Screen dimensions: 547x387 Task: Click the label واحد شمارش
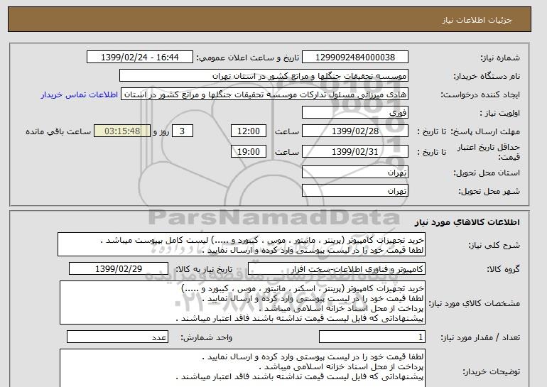(206, 337)
